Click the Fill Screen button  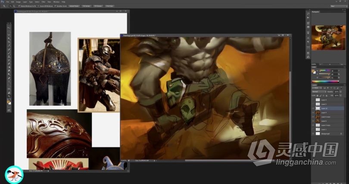98,6
